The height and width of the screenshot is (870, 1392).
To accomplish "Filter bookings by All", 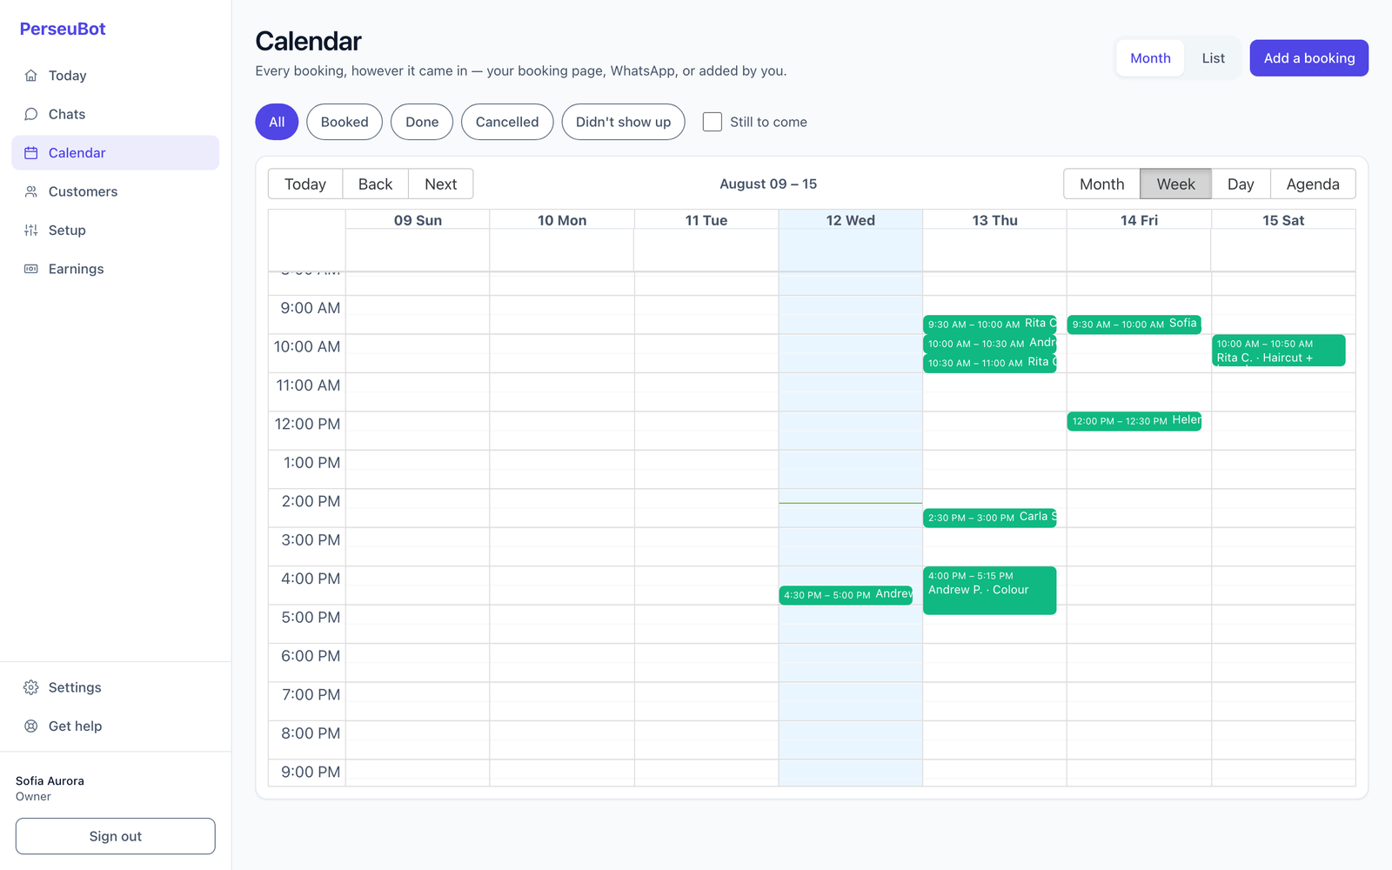I will pos(277,122).
